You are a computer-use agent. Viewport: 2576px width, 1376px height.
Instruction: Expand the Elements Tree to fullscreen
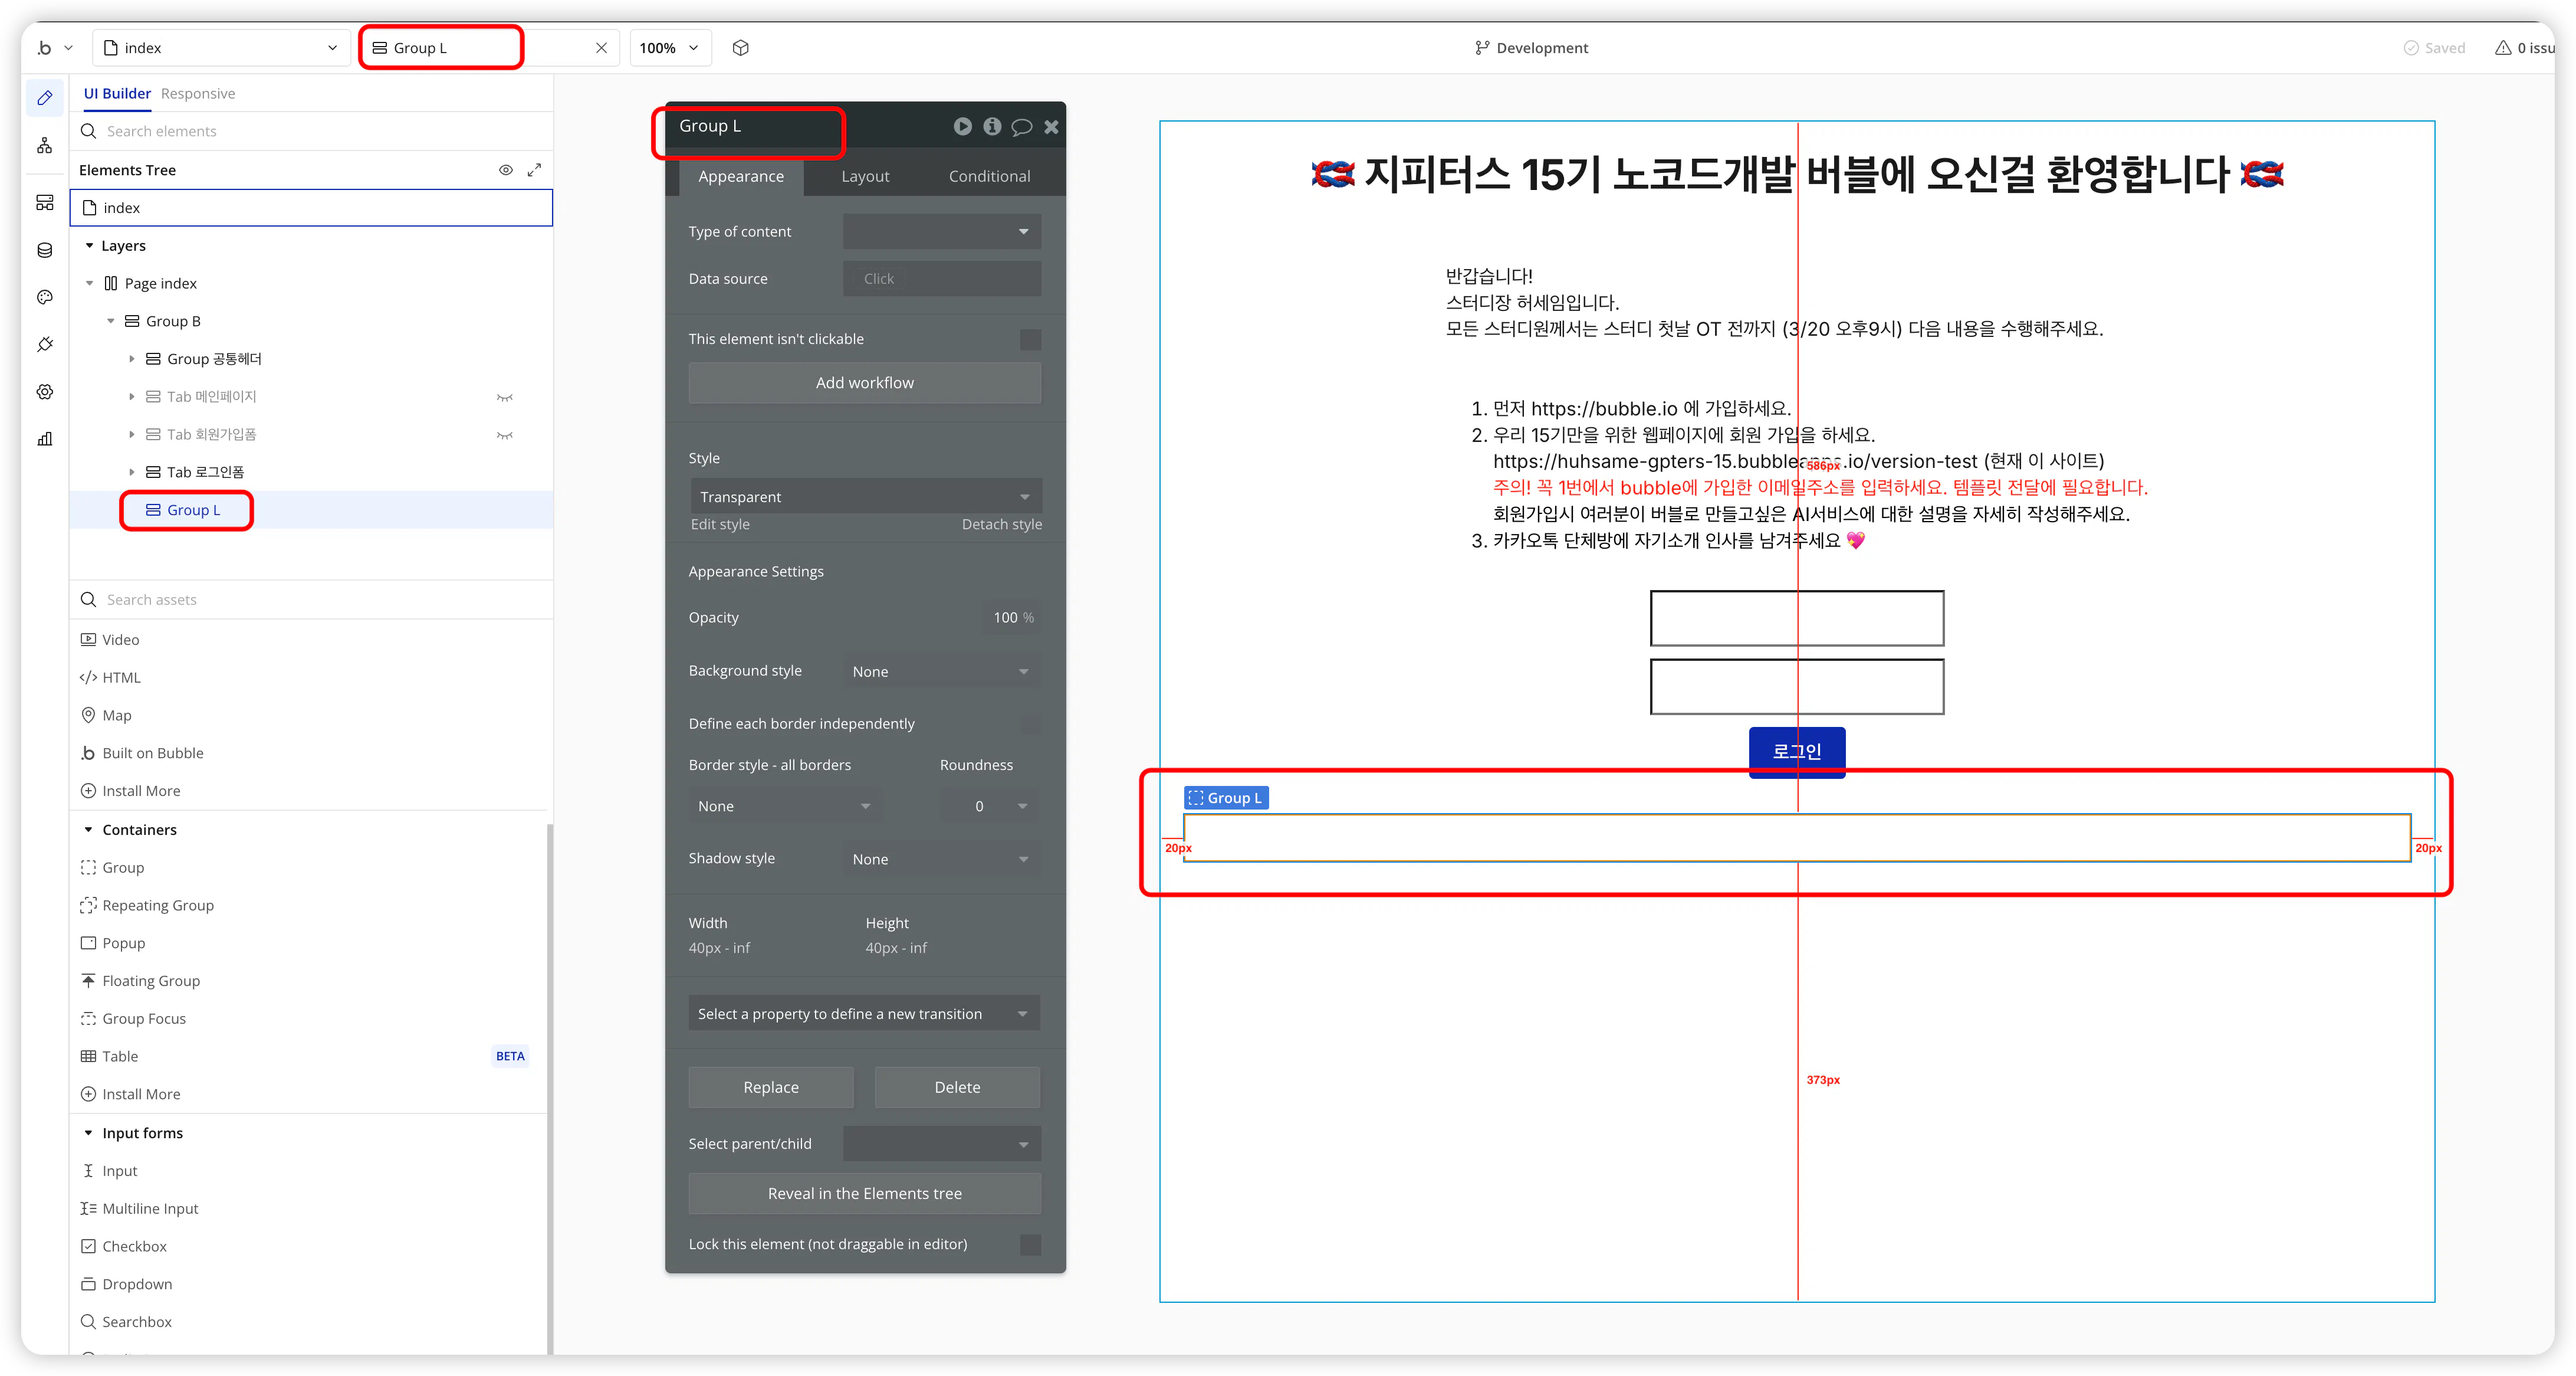(534, 170)
